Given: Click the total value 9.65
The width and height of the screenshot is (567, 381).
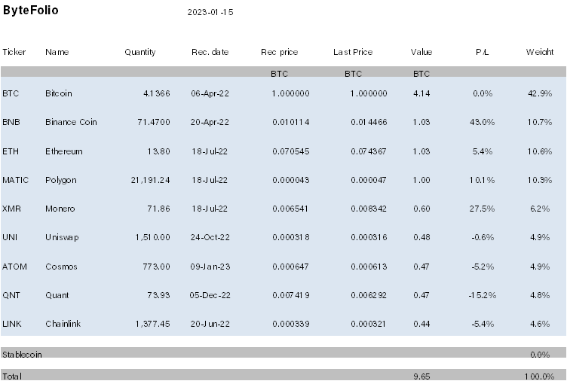Looking at the screenshot, I should point(421,376).
